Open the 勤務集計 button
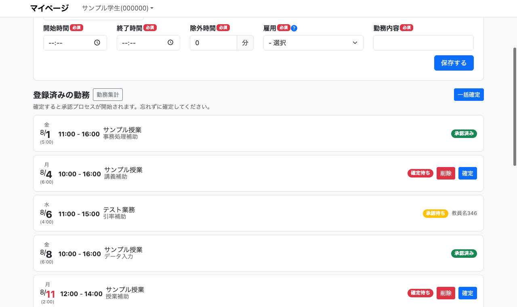517x307 pixels. point(108,95)
